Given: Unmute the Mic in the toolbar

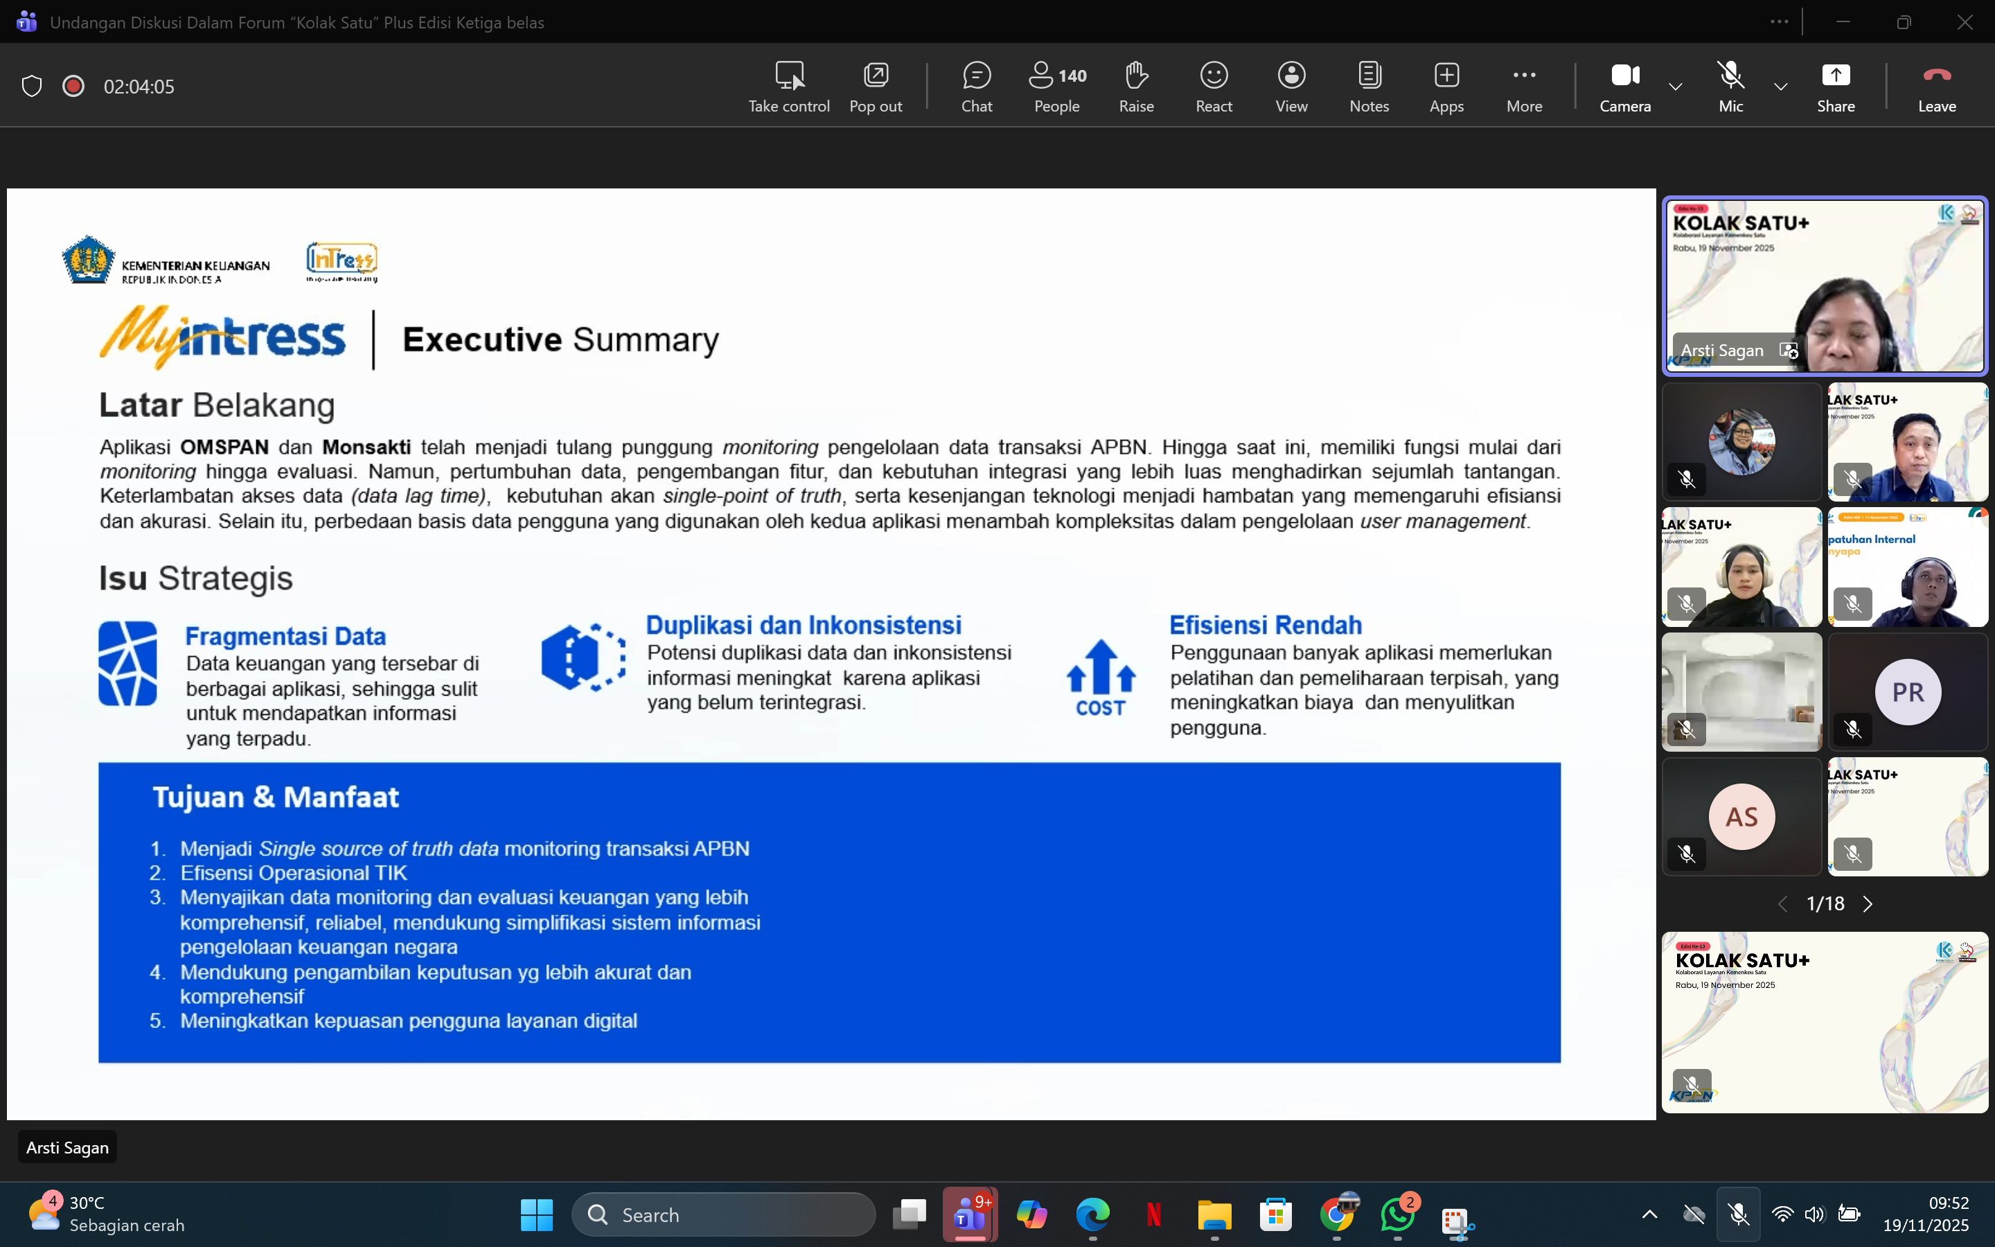Looking at the screenshot, I should (x=1730, y=86).
